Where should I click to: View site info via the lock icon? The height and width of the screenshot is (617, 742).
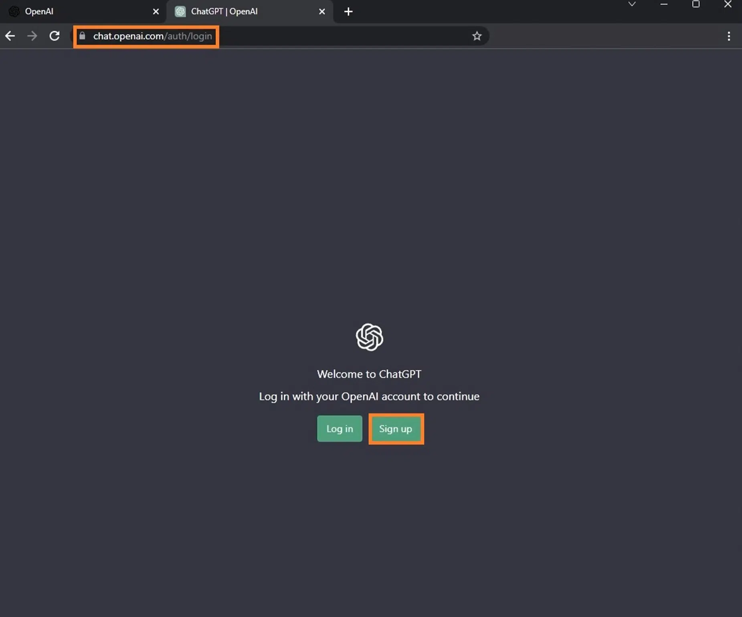(82, 36)
